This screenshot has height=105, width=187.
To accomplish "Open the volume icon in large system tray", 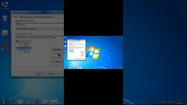I will coord(172,102).
